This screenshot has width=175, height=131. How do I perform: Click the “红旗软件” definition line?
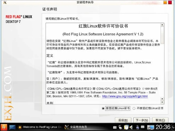83,73
